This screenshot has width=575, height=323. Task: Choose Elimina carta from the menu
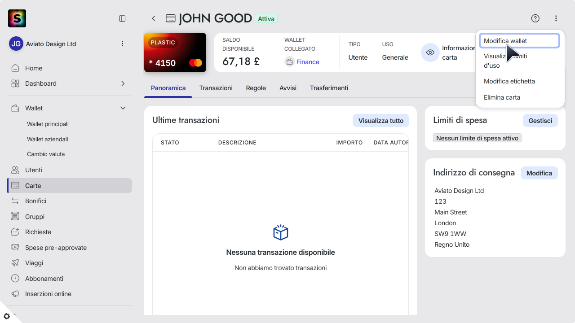pos(519,97)
